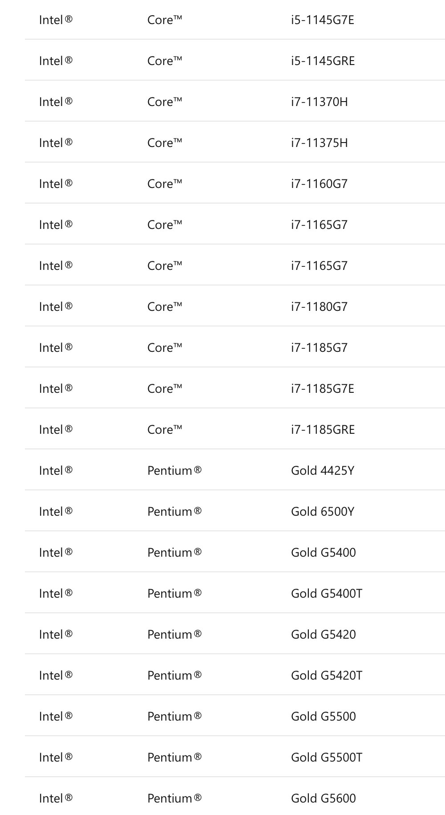This screenshot has width=445, height=815.
Task: Click Intel manufacturer in the i7-11370H row
Action: (56, 102)
